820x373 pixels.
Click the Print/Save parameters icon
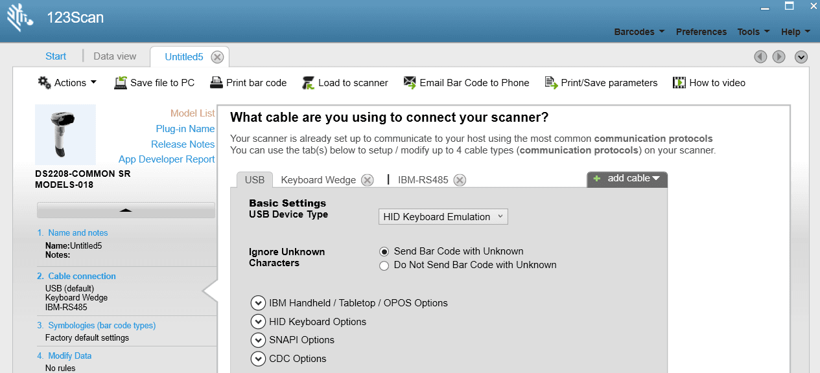(551, 83)
